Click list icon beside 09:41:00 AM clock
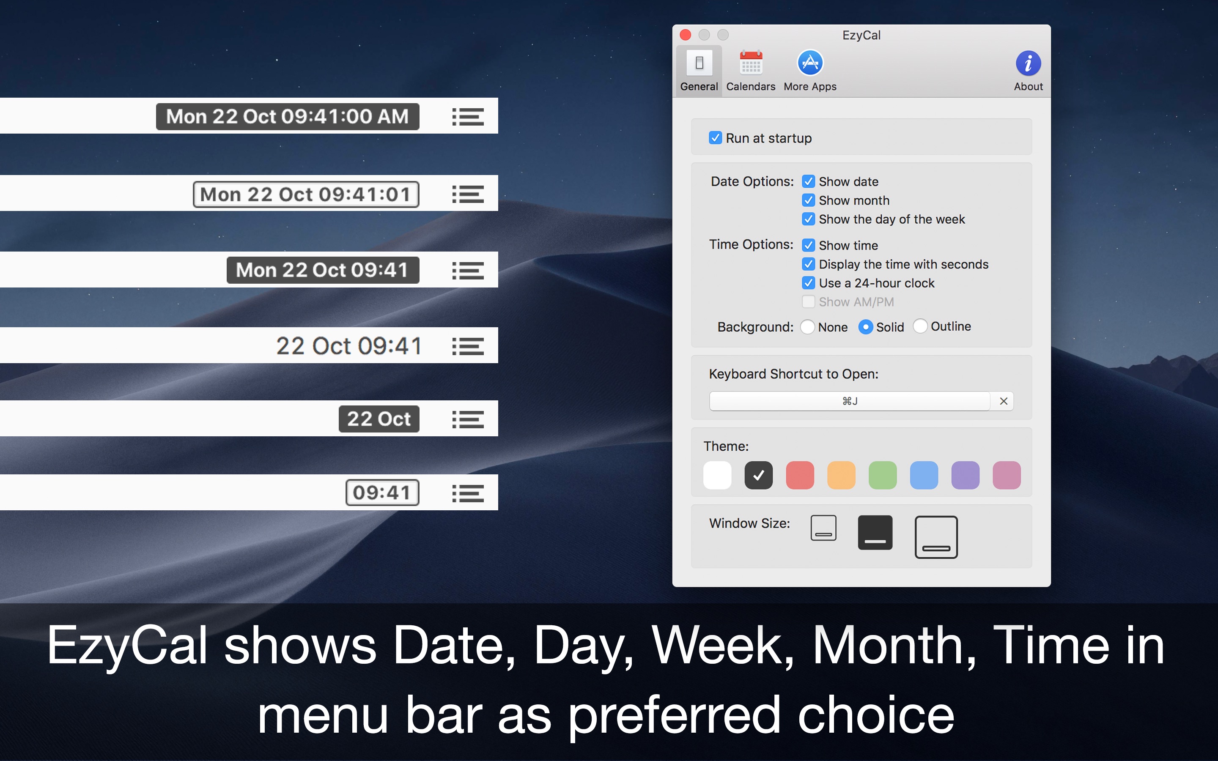1218x761 pixels. click(468, 117)
